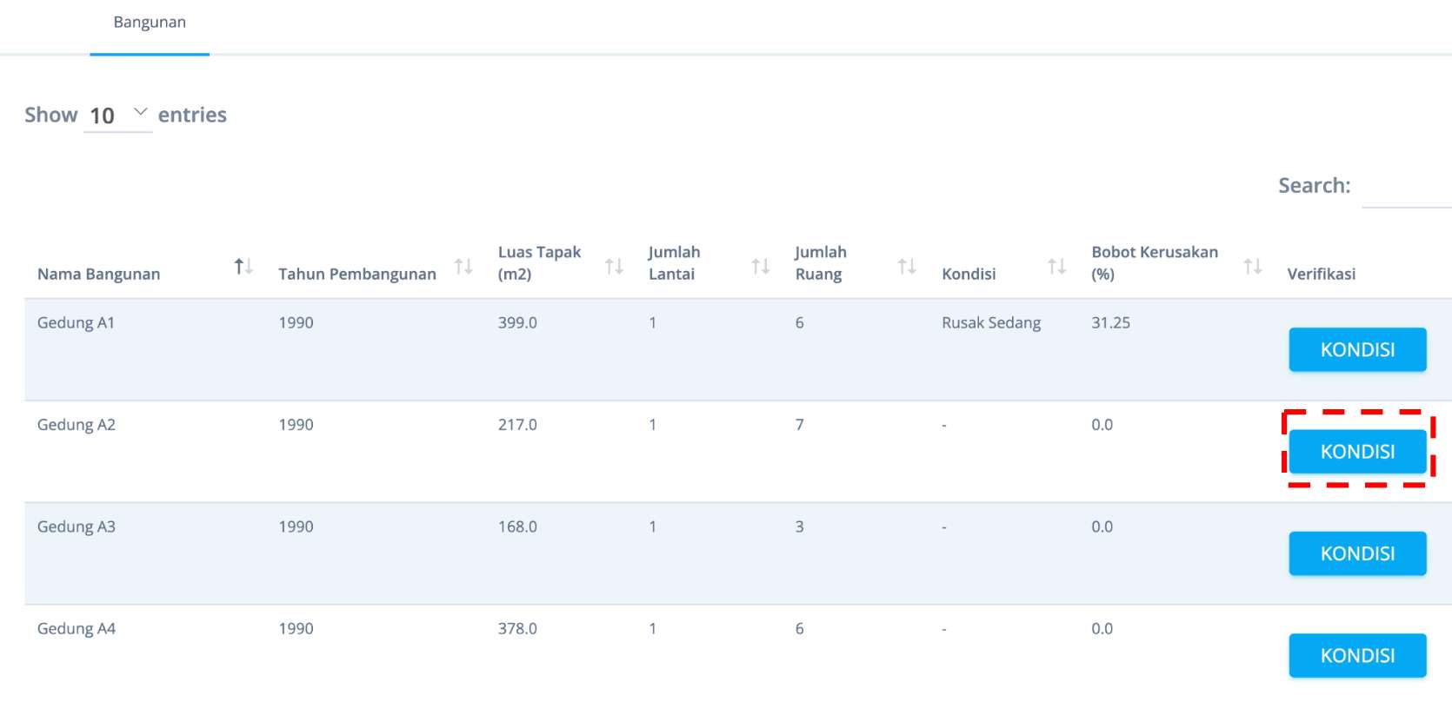Click KONDISI button for Gedung A4

tap(1357, 655)
